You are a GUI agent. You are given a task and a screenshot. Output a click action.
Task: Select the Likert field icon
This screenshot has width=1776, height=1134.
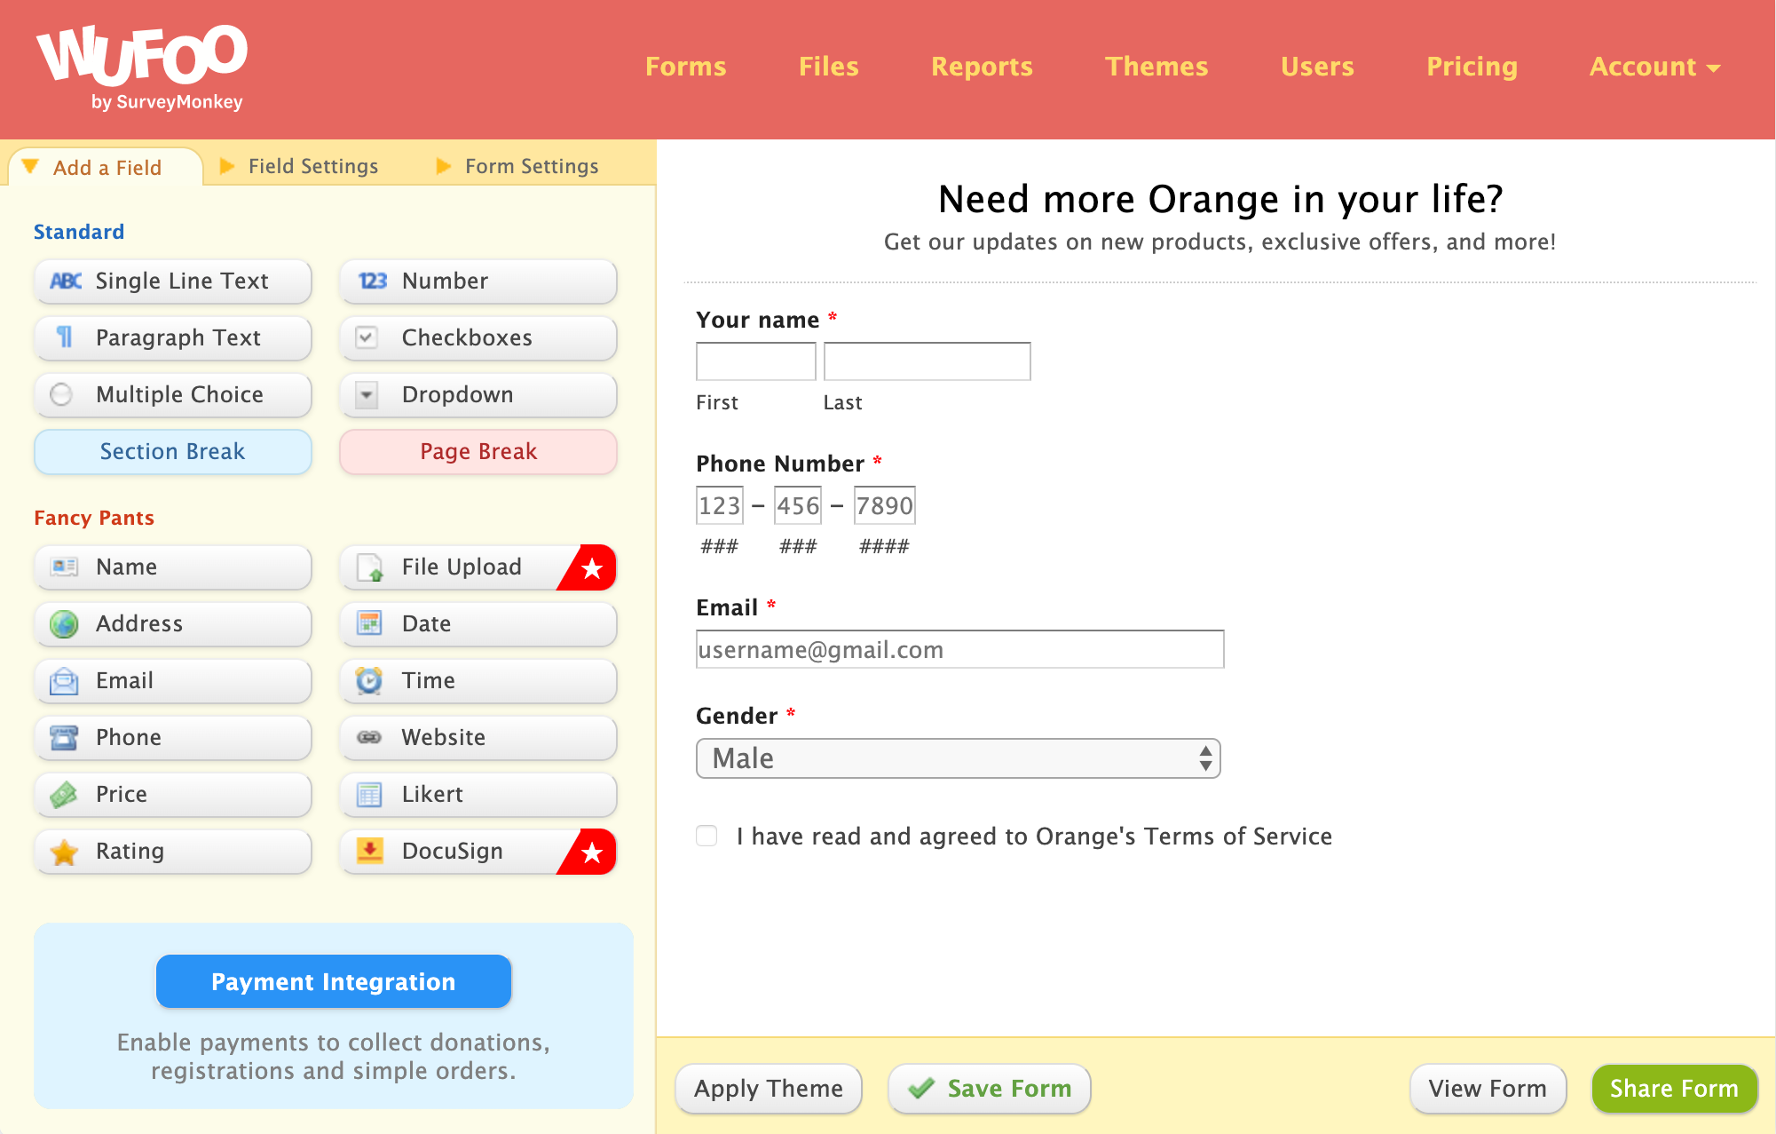coord(373,792)
